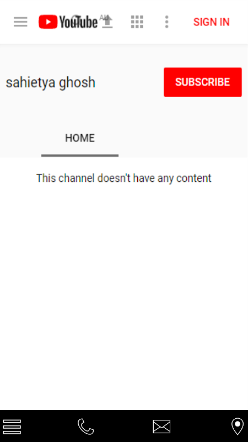Click the SIGN IN link

pyautogui.click(x=212, y=22)
